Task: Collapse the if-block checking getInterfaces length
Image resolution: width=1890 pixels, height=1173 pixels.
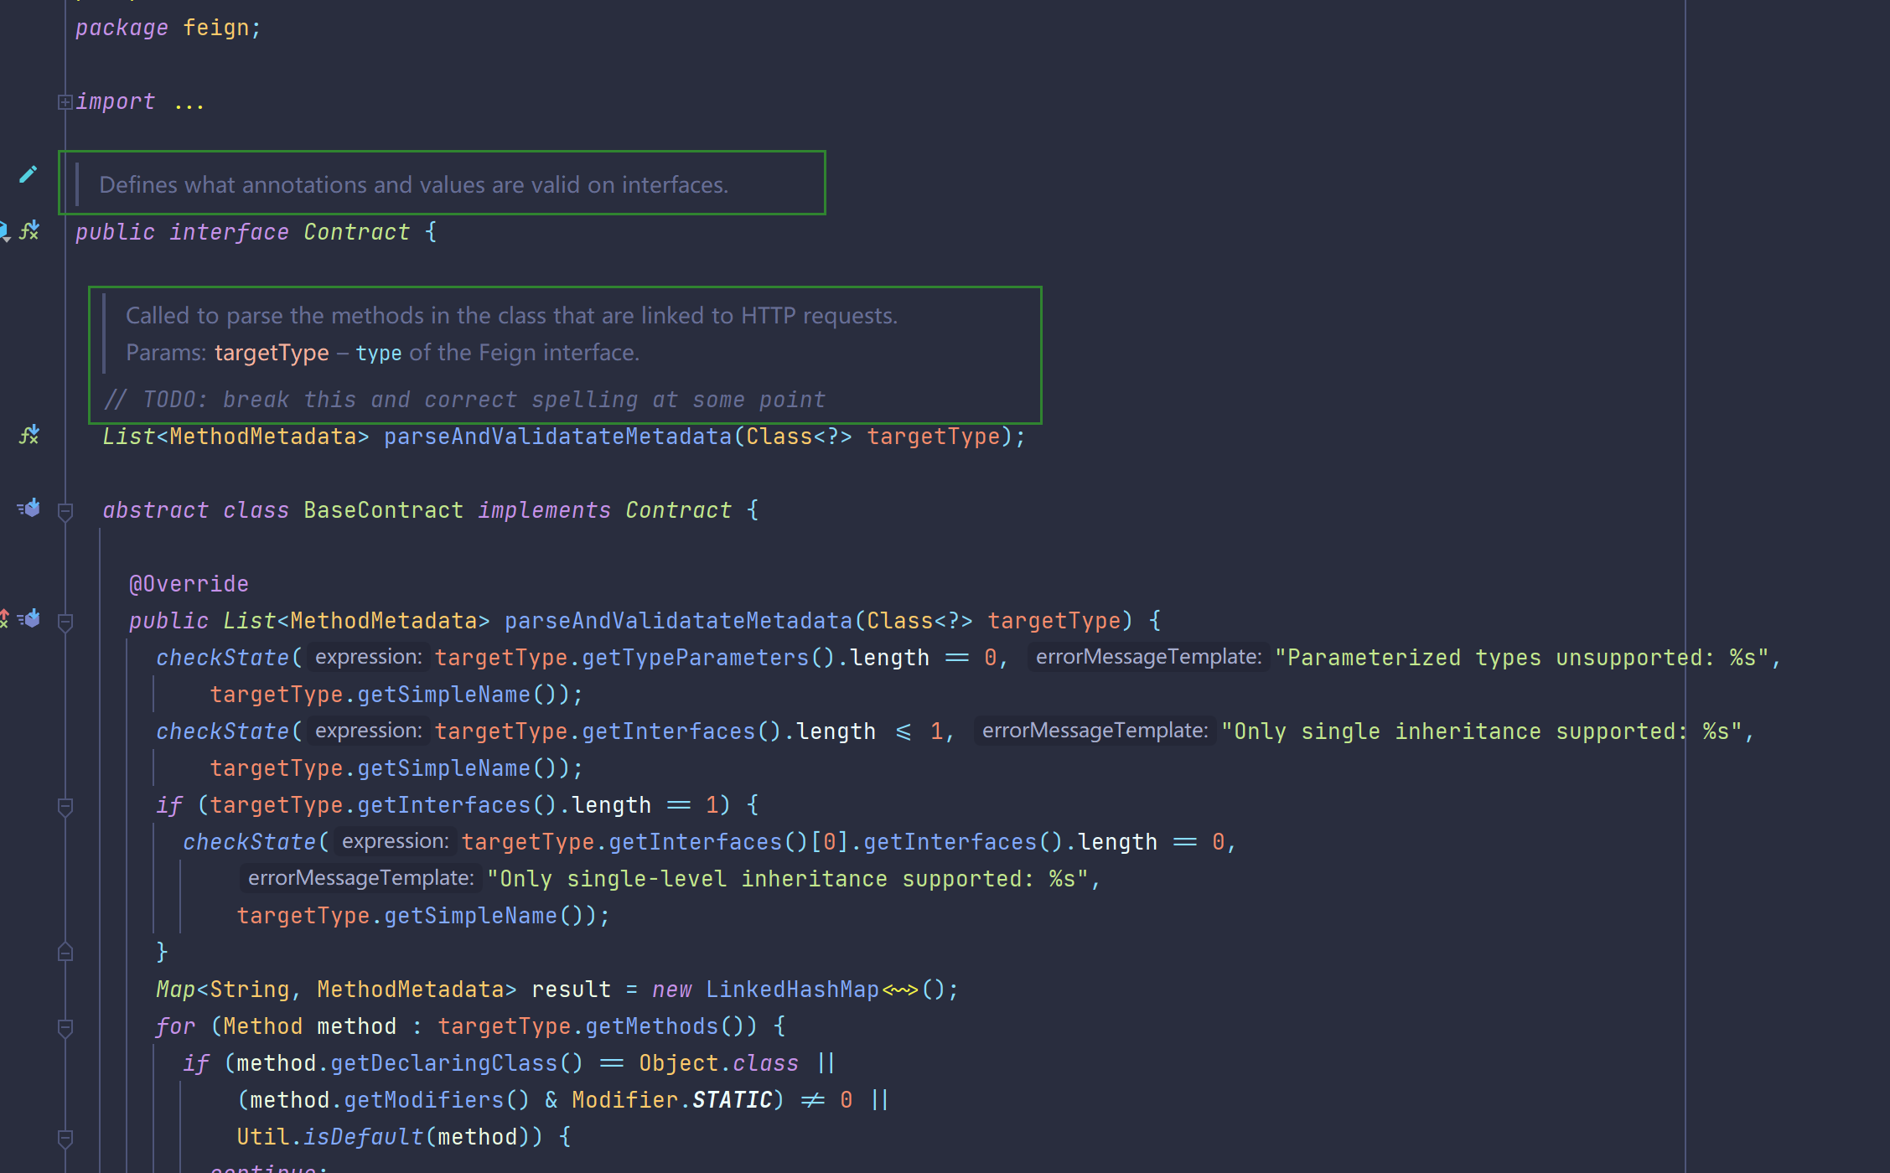Action: point(65,807)
